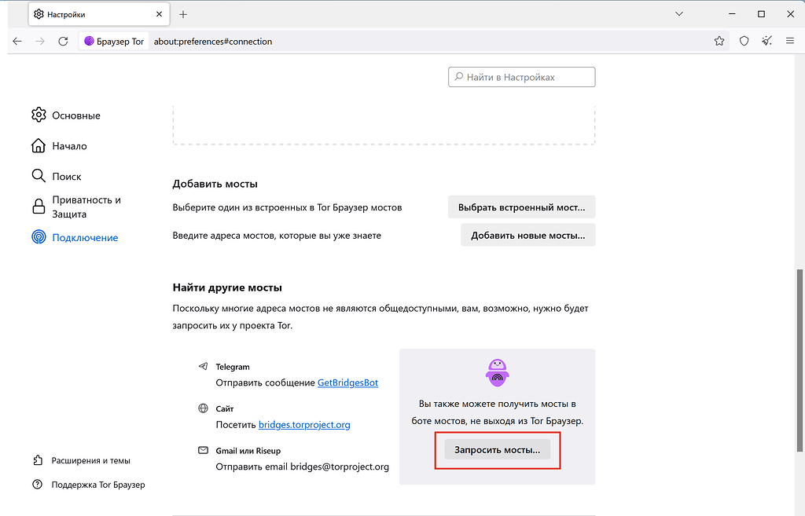Open the shield security level icon
The image size is (805, 516).
pos(744,41)
